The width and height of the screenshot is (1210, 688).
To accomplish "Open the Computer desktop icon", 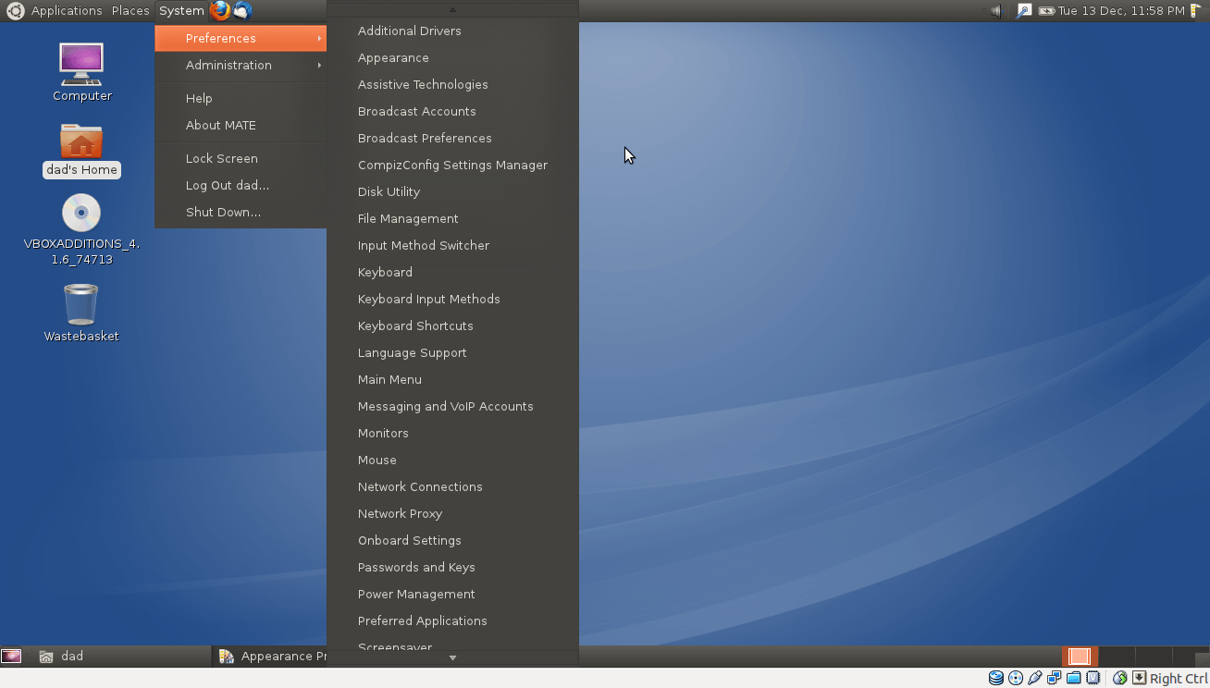I will [81, 65].
